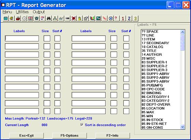Viewport: 191px width, 140px height.
Task: Click the first right-column Labels input field
Action: 88,38
